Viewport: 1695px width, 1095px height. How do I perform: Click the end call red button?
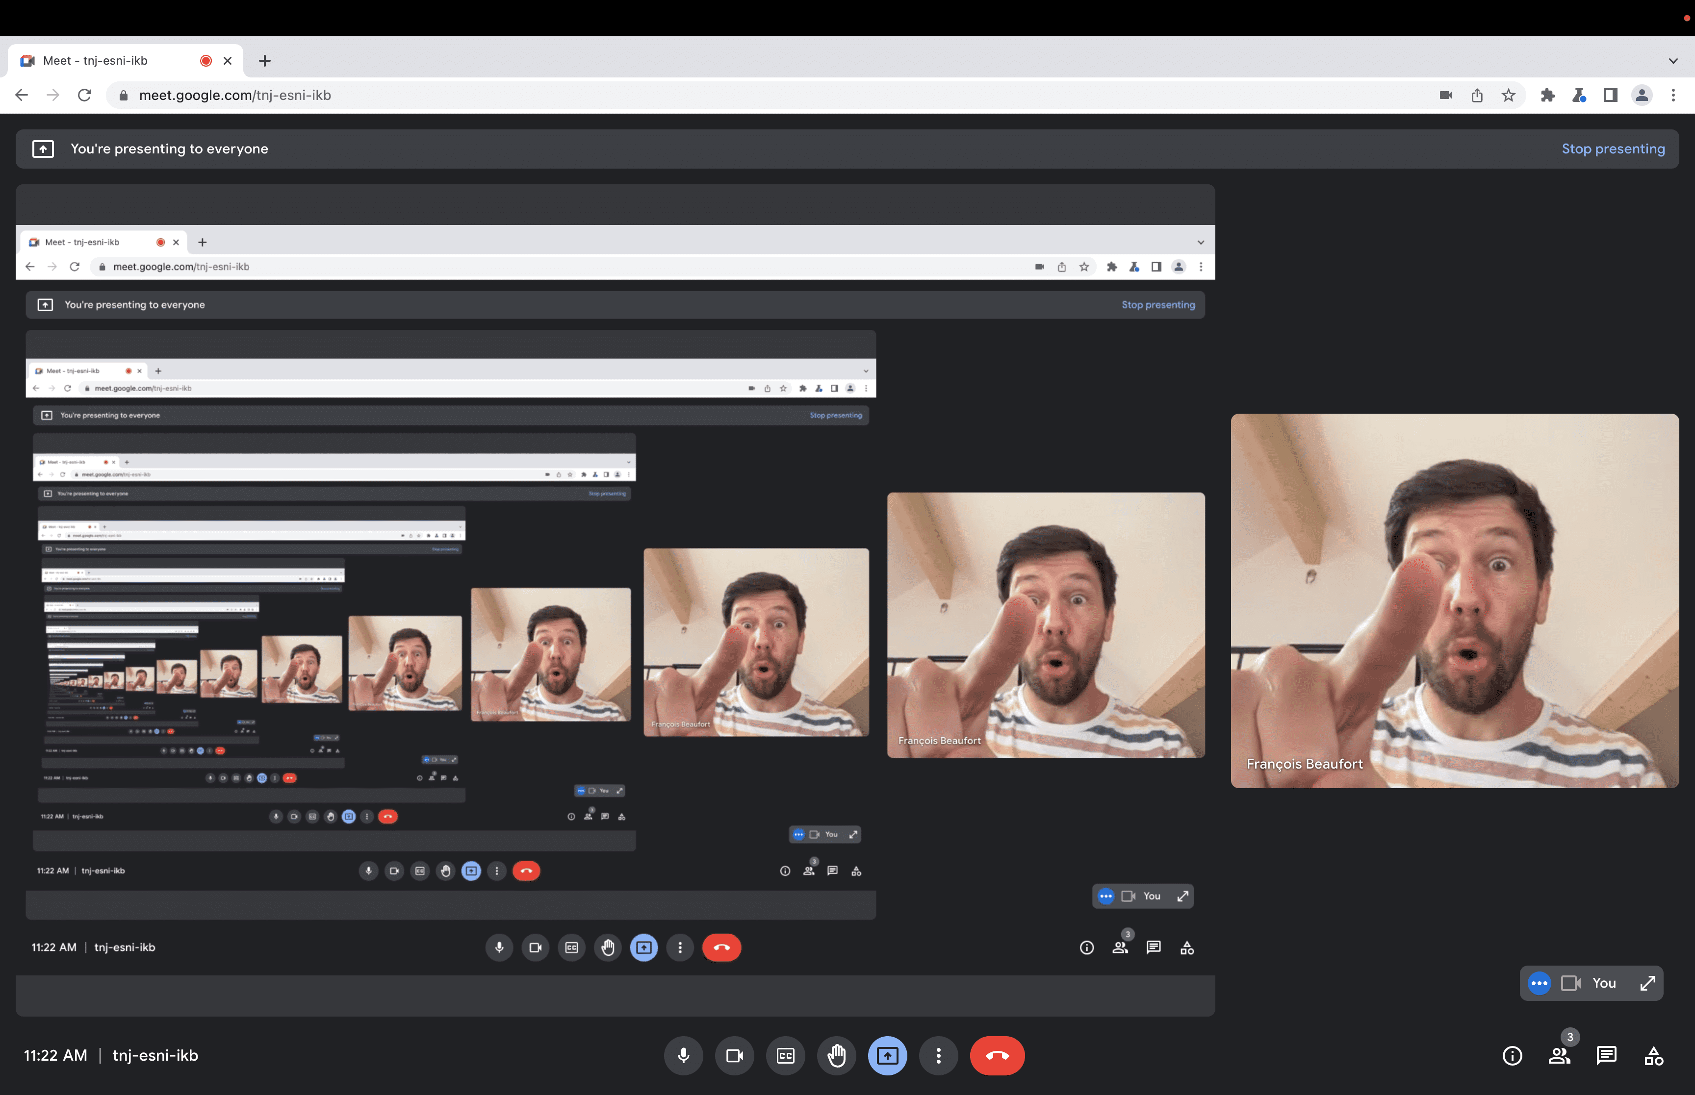(997, 1055)
